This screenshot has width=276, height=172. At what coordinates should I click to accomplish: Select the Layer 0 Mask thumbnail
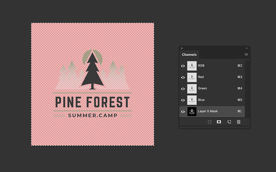click(192, 111)
